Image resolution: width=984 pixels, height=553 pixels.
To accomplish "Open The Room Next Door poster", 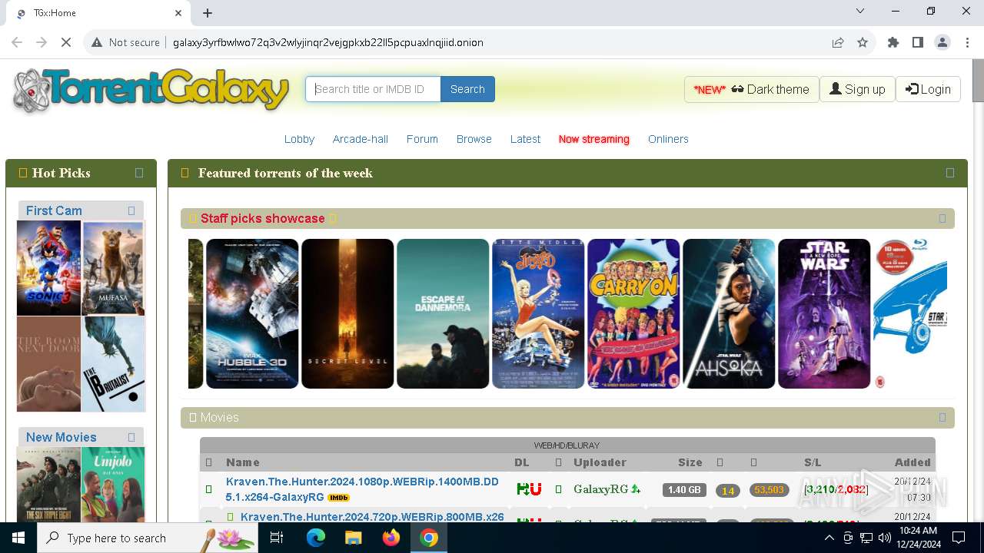I will coord(48,364).
